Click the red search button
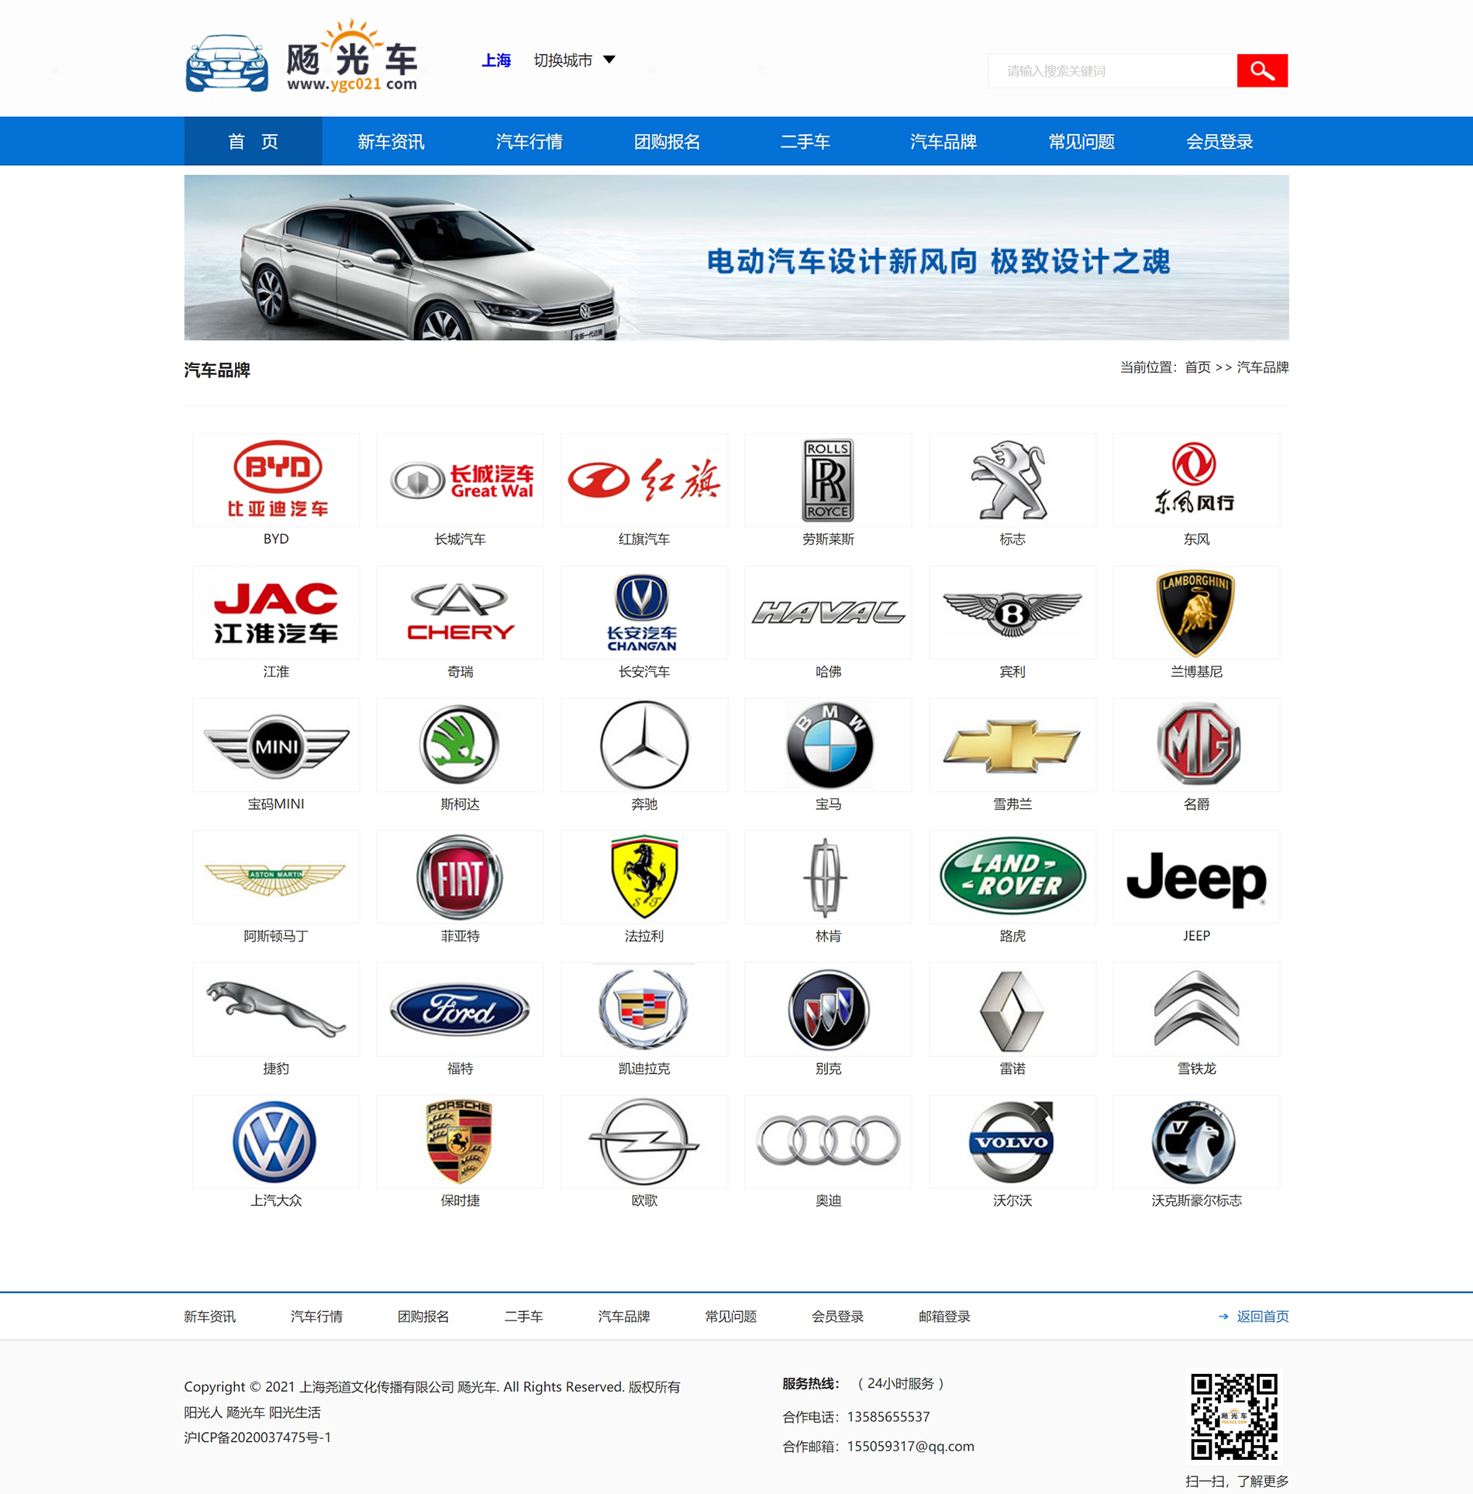Screen dimensions: 1473x1494 tap(1262, 71)
